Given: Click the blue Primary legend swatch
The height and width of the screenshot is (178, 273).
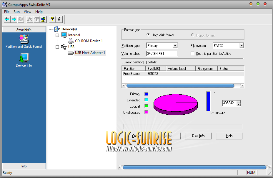Looking at the screenshot, I should coord(146,94).
